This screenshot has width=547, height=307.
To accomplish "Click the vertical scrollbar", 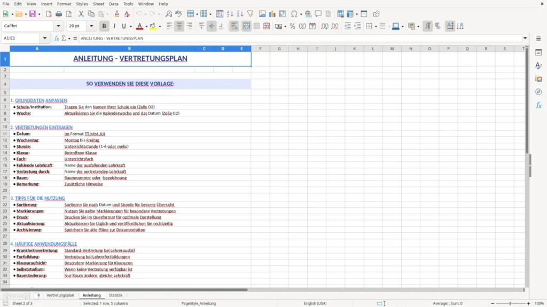I will pos(527,101).
